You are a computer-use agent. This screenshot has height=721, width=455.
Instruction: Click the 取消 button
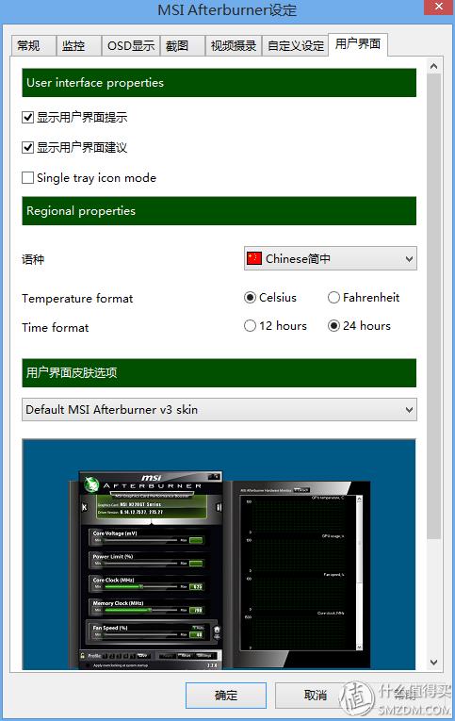[x=316, y=696]
